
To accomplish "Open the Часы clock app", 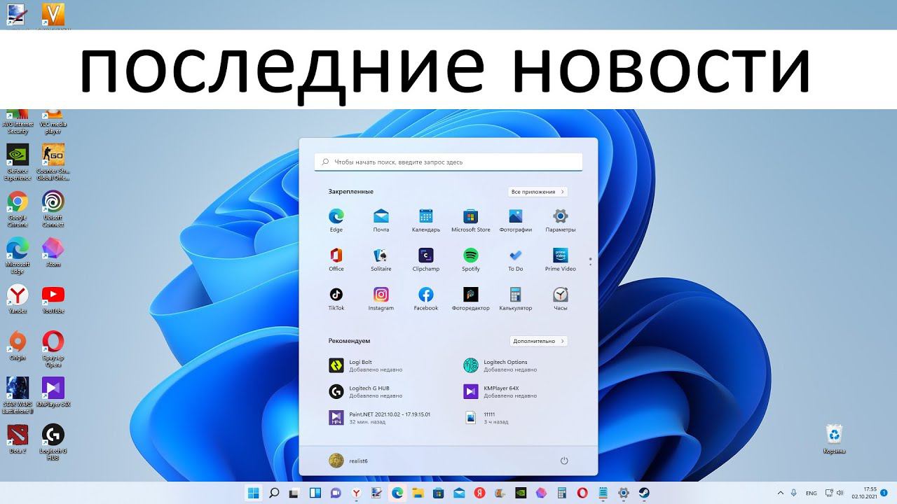I will point(561,298).
